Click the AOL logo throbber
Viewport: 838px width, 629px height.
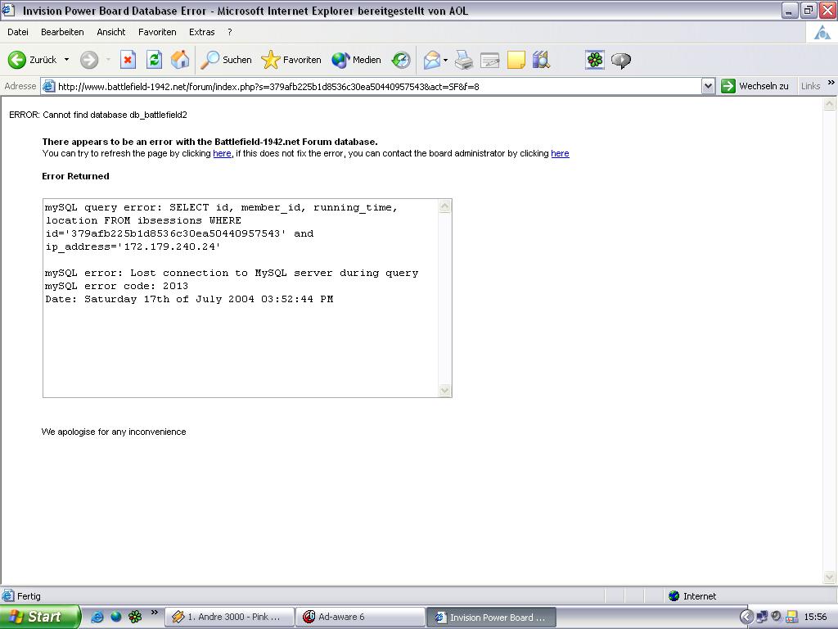tap(822, 33)
